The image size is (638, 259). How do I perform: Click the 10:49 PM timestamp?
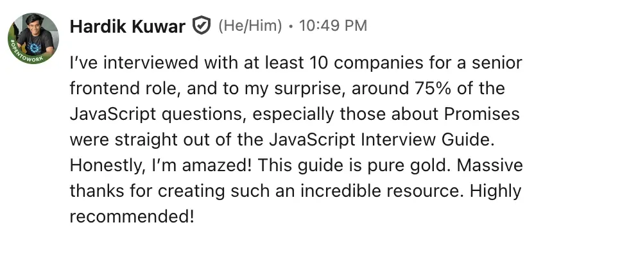[333, 26]
